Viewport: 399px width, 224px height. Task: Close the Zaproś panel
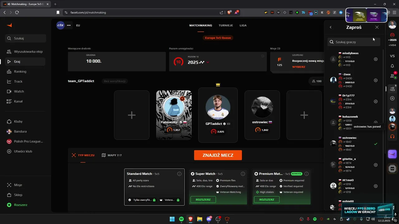377,27
